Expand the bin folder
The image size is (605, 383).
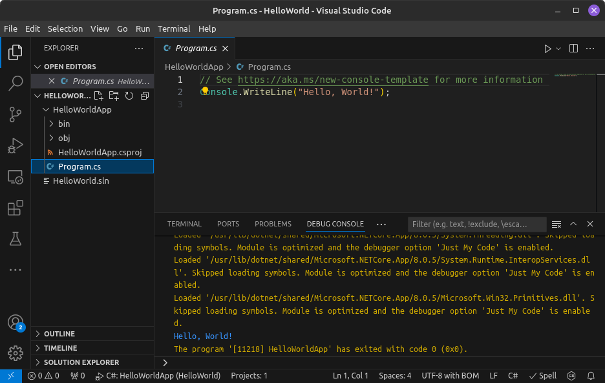click(51, 124)
